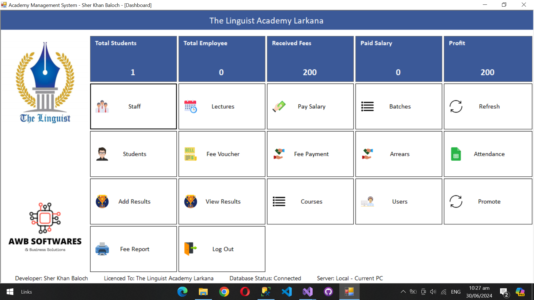Open the Add Results screen
The image size is (534, 300).
133,201
